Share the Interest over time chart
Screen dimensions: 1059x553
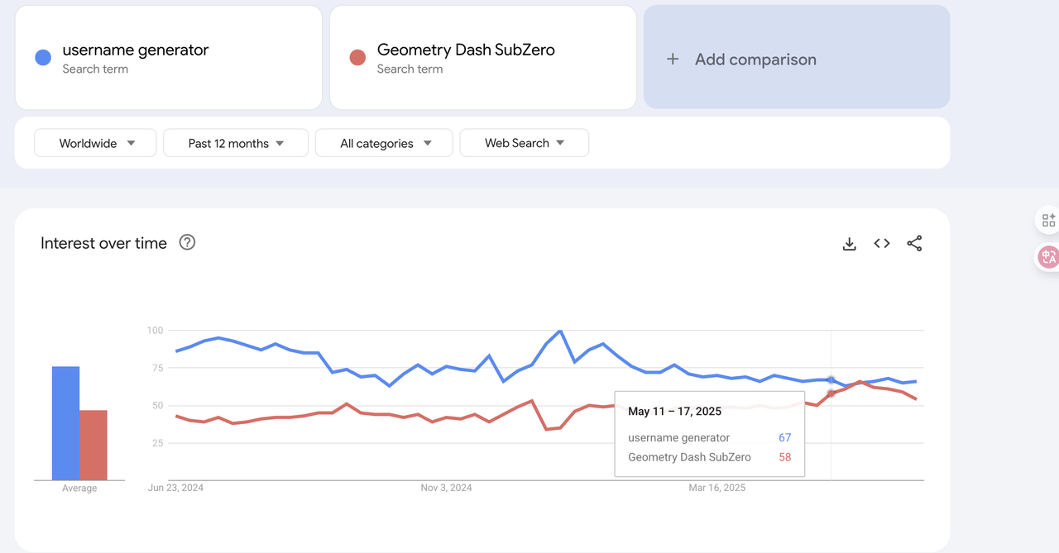(x=914, y=244)
